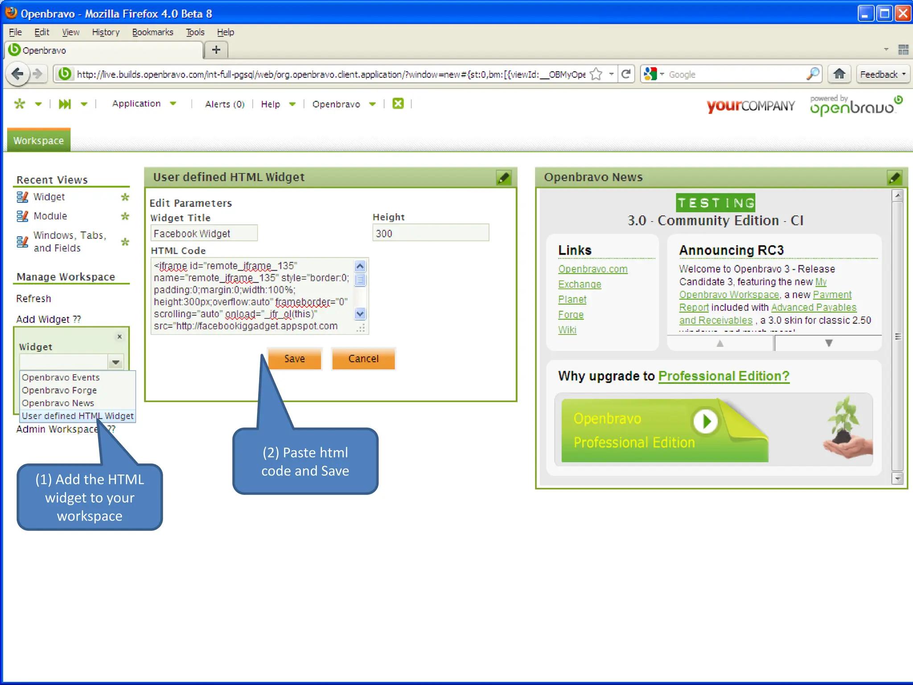Open Alerts (0) link
The image size is (913, 685).
point(225,104)
